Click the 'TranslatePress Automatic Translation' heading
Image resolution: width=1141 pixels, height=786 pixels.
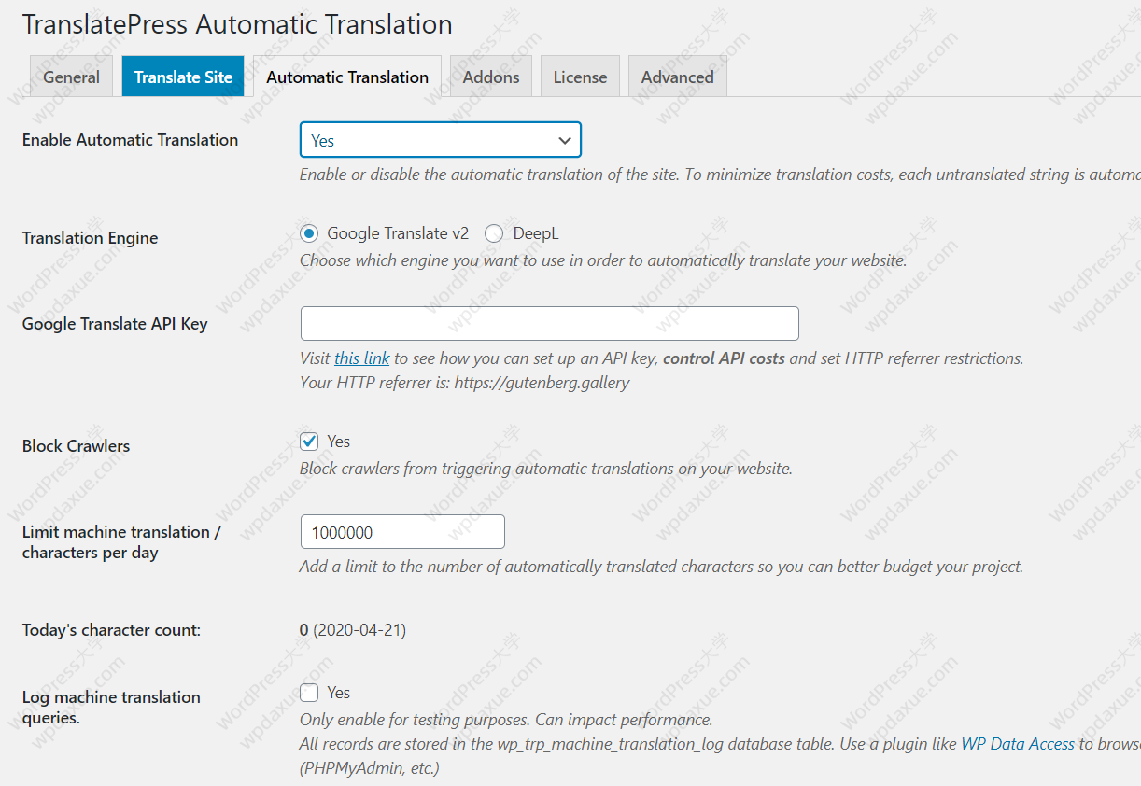click(x=237, y=24)
